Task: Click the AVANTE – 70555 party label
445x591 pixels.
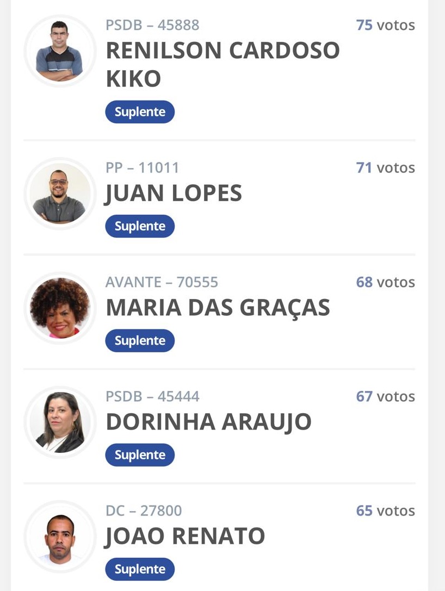Action: coord(162,282)
